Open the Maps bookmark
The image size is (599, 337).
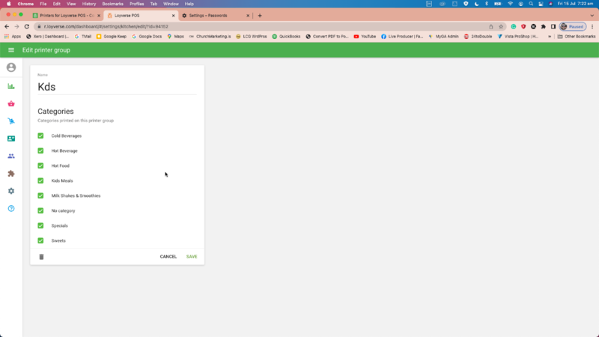(175, 37)
